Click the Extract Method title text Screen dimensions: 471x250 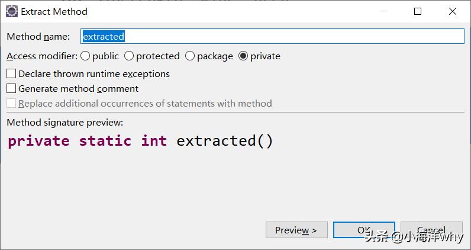point(54,11)
